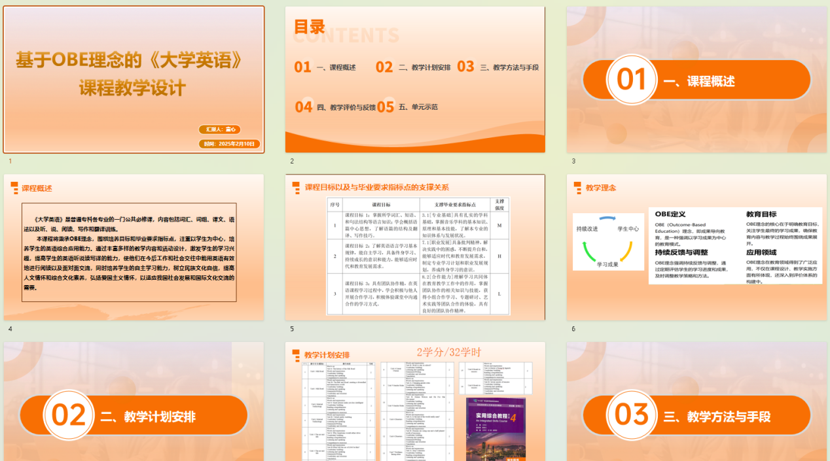830x461 pixels.
Task: Open the slide showing 2学分/32学时 schedule tables
Action: pyautogui.click(x=415, y=401)
